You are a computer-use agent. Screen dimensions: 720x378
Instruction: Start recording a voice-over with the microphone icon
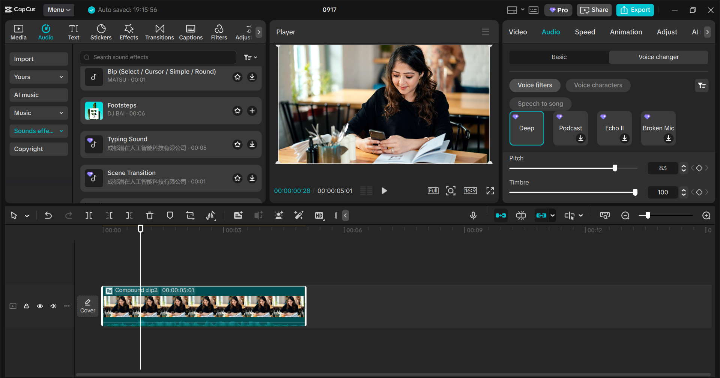pos(473,216)
